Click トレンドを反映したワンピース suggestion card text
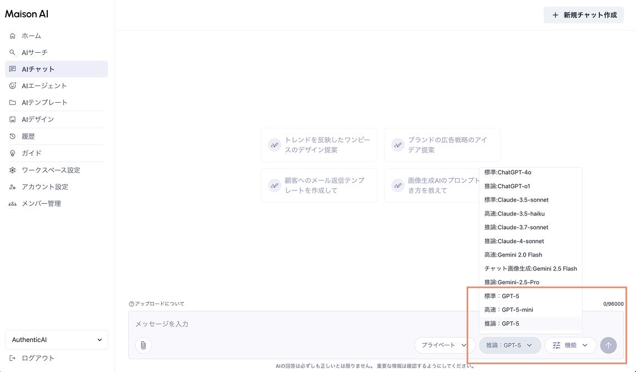 (x=327, y=145)
